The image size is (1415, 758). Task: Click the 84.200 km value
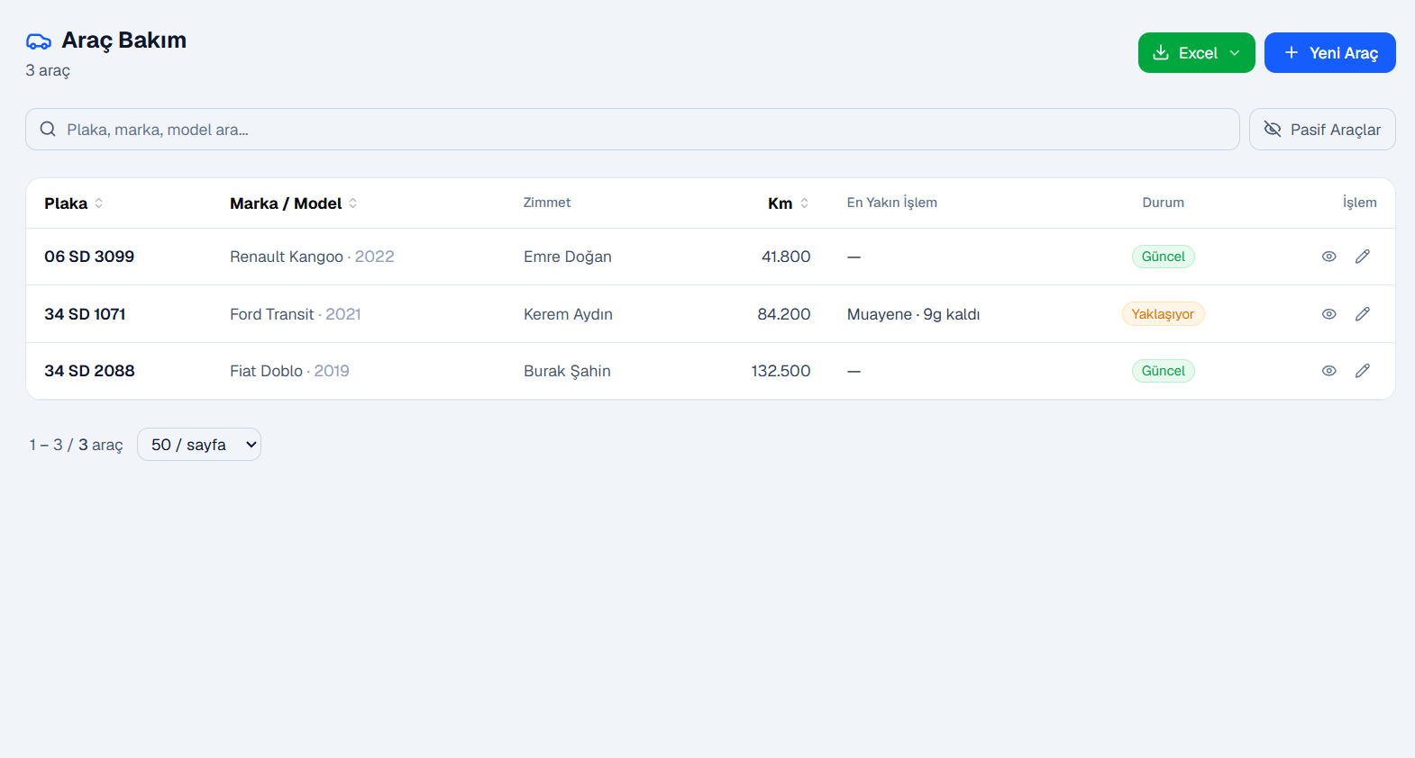pos(784,314)
